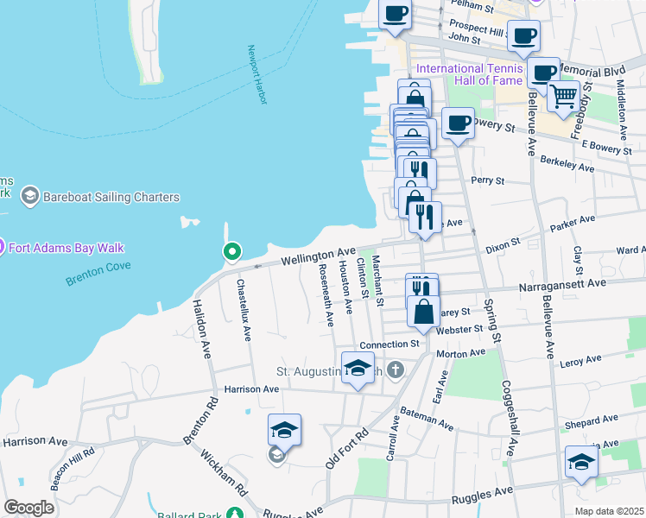Screen dimensions: 646x518
Task: Click the coffee marker near Prospect Hill St
Action: pos(523,37)
